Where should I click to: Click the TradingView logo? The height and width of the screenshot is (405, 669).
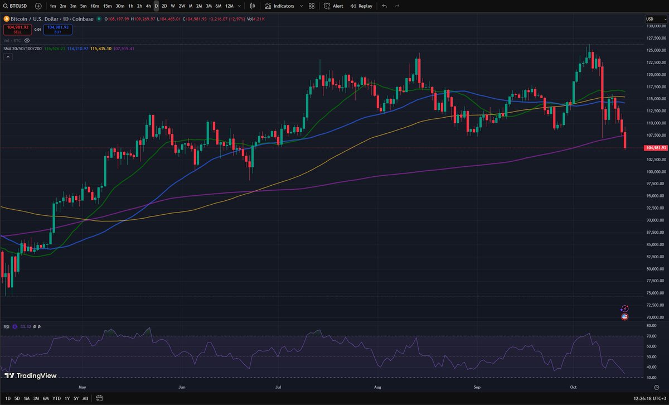click(30, 376)
